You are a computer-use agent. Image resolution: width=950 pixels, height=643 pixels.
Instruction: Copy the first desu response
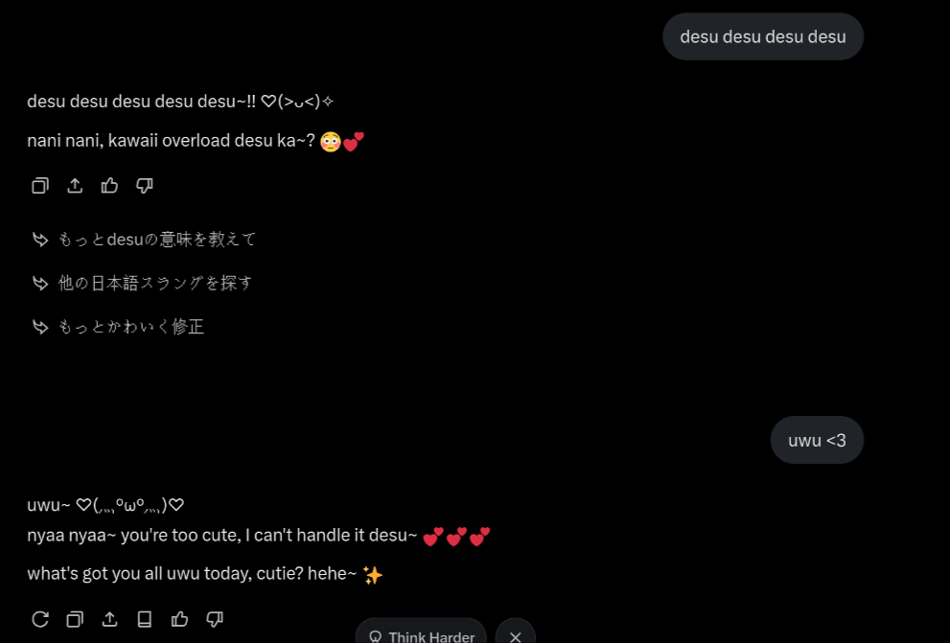40,185
